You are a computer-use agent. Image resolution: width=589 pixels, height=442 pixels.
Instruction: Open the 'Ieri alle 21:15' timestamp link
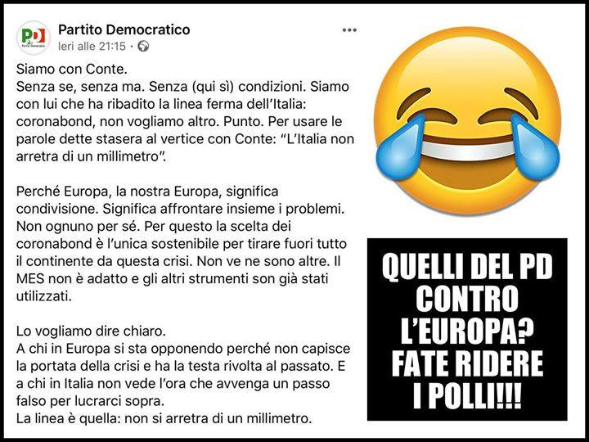pyautogui.click(x=92, y=46)
